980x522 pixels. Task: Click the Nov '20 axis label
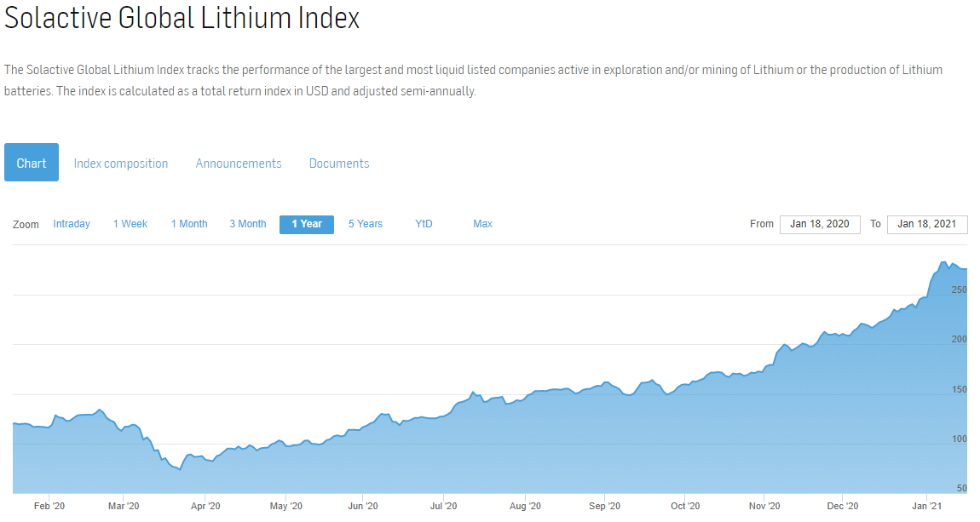764,506
